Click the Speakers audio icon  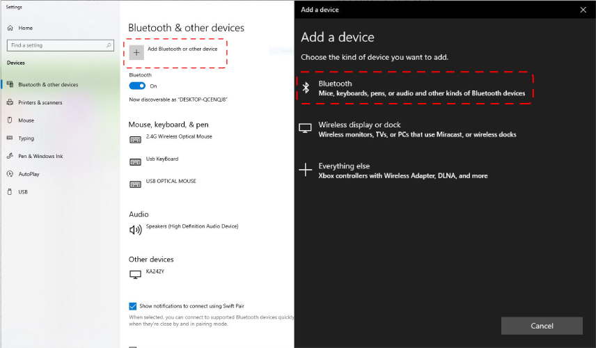click(135, 230)
